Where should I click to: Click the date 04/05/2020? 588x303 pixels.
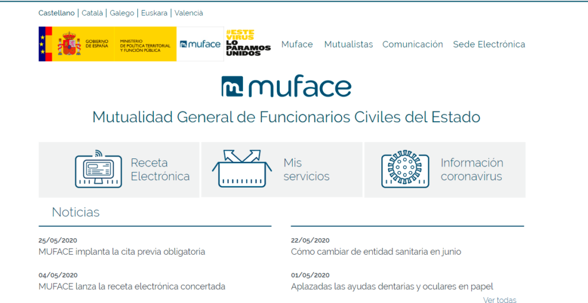[x=58, y=275]
